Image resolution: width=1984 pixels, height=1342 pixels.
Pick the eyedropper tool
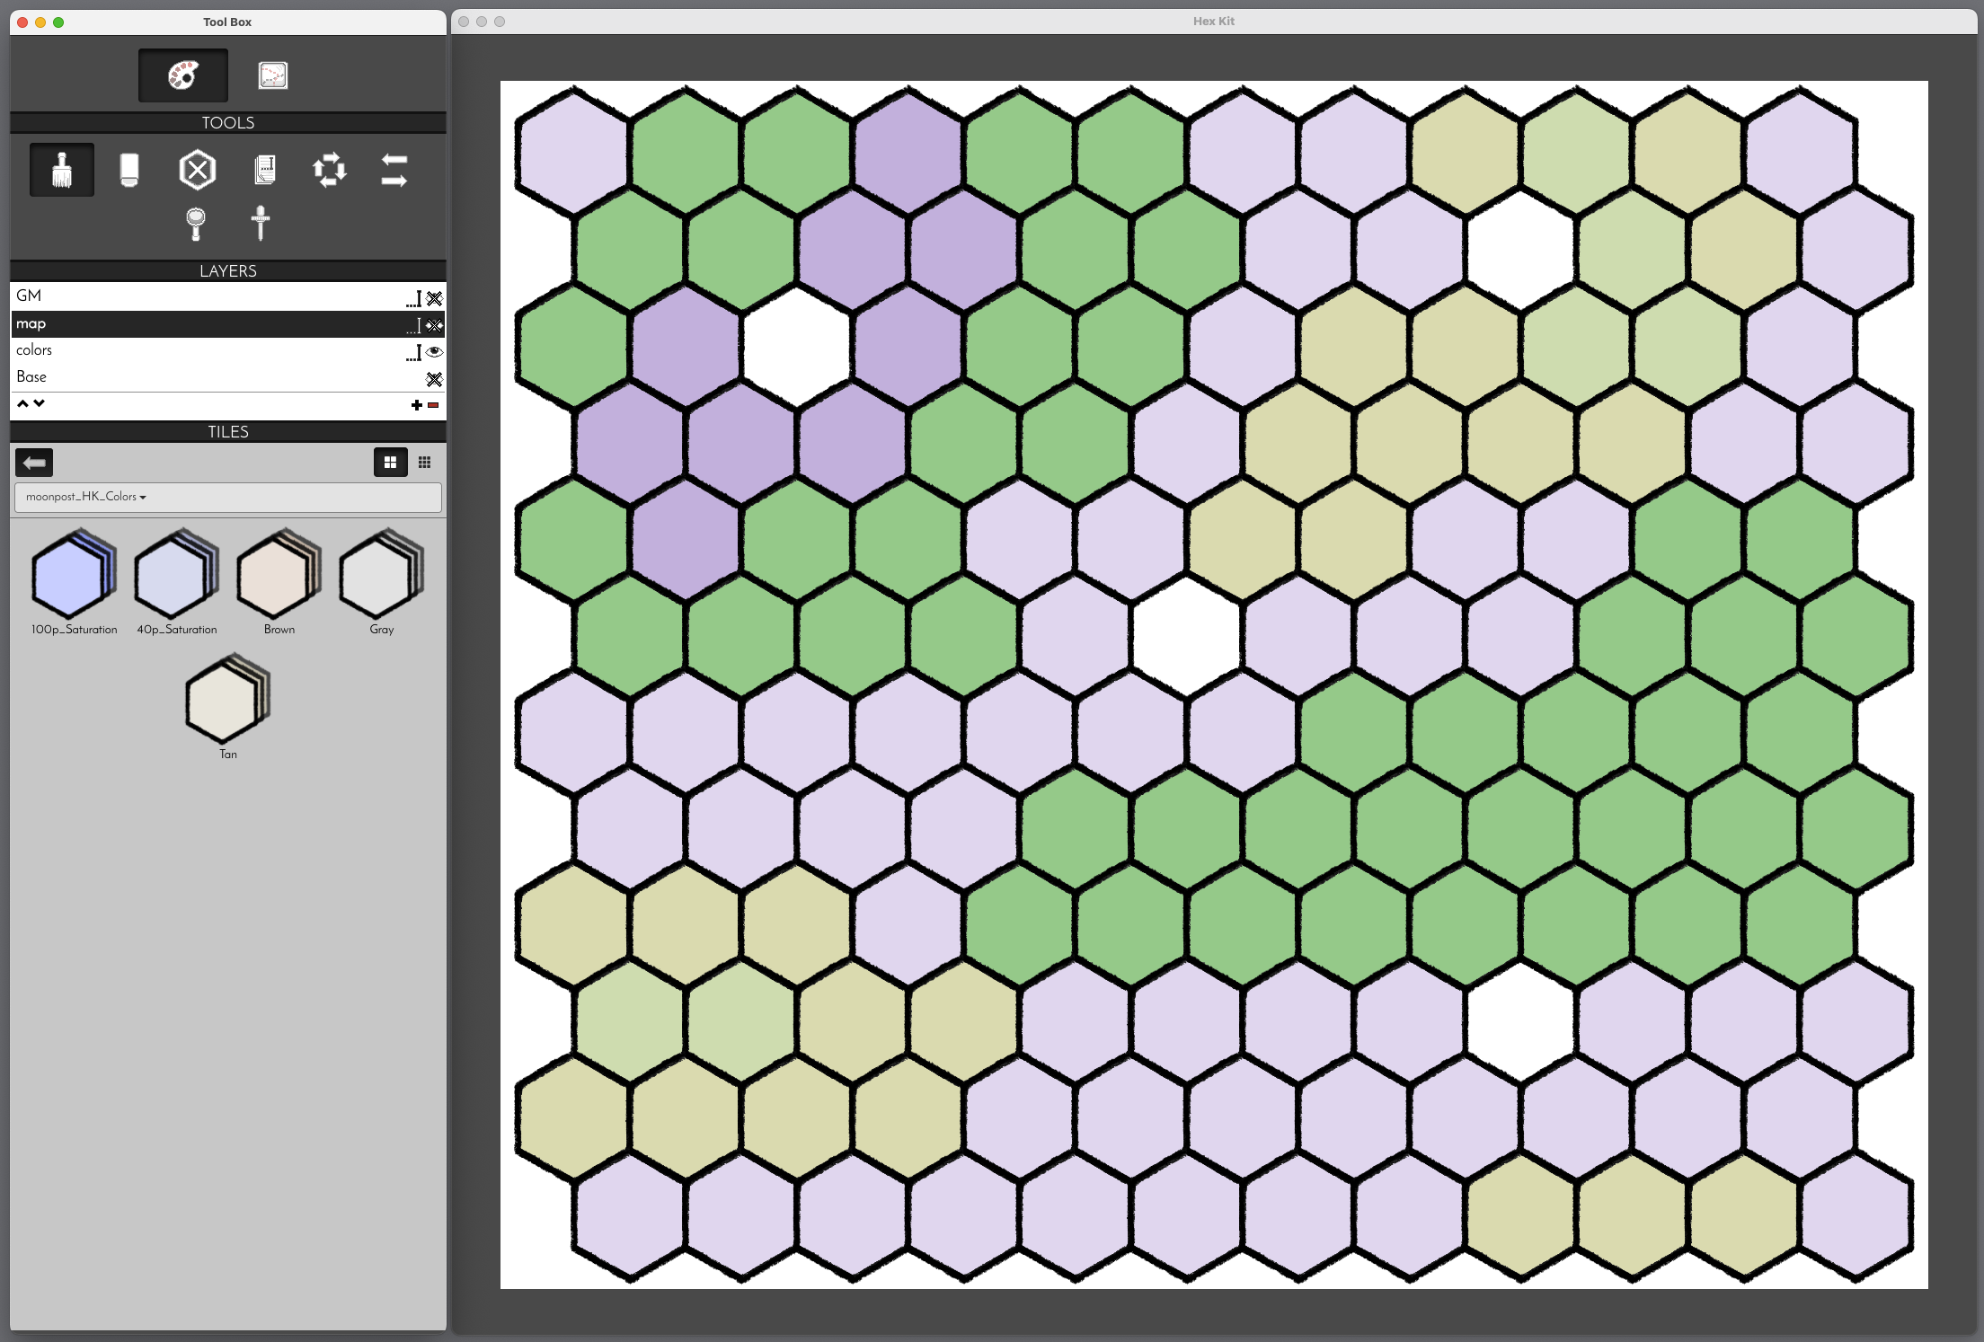261,223
